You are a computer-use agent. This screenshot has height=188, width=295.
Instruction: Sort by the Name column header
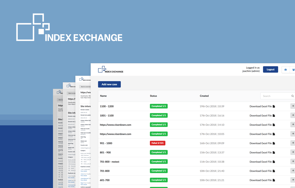[103, 96]
